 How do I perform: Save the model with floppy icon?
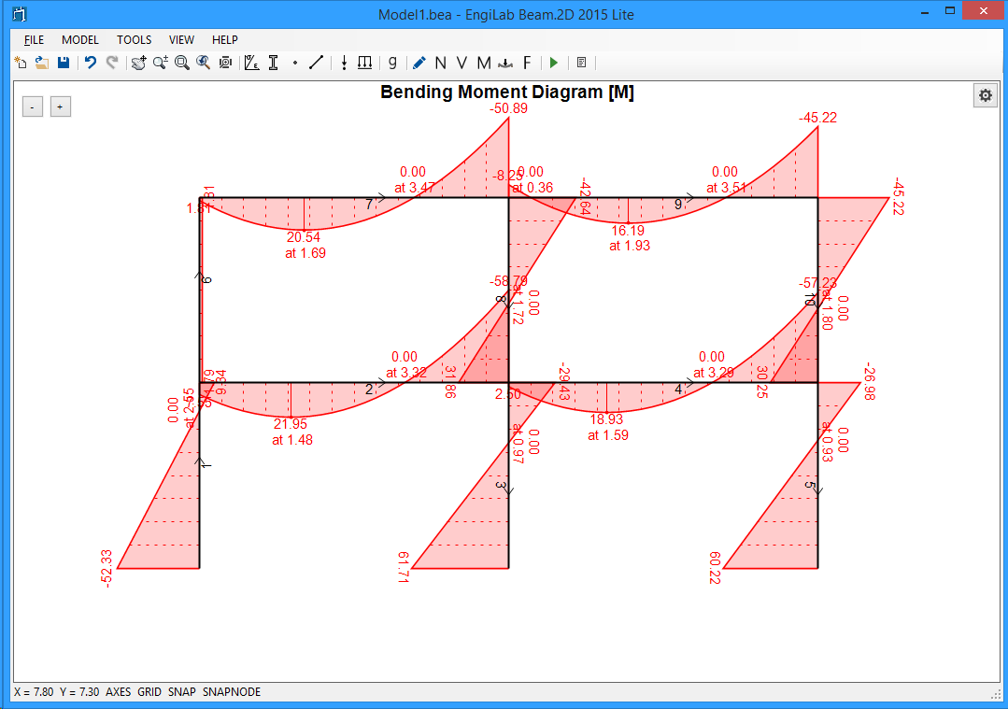63,63
